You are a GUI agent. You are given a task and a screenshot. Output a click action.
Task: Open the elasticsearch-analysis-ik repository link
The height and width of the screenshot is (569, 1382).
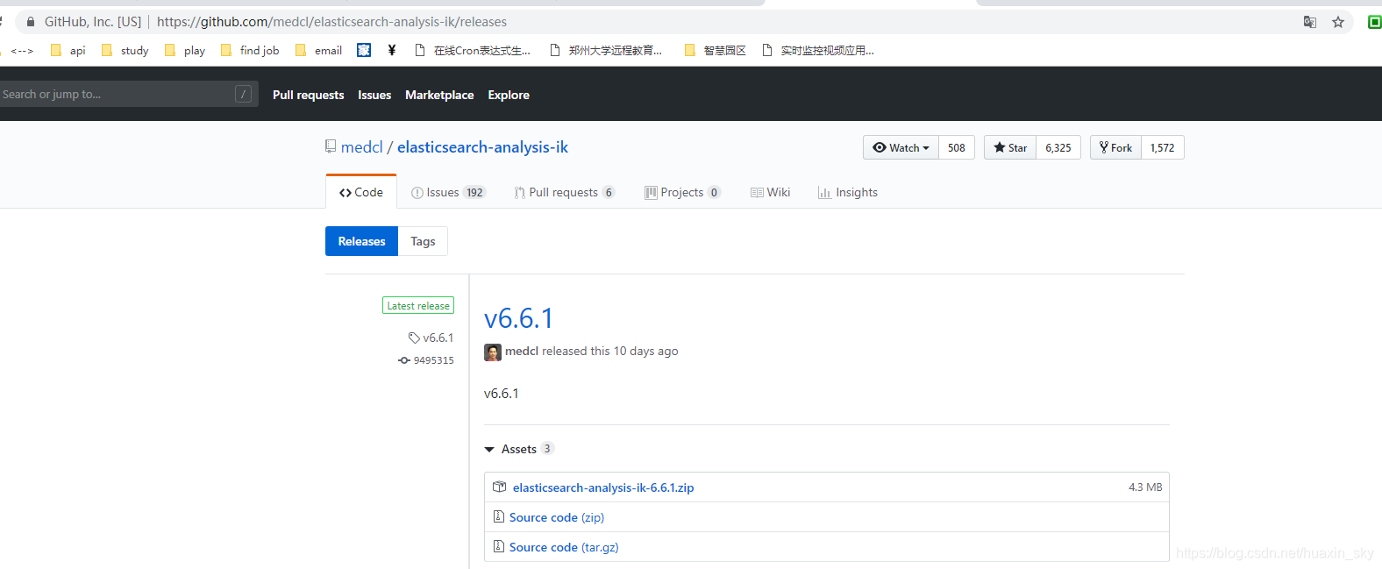pyautogui.click(x=482, y=147)
